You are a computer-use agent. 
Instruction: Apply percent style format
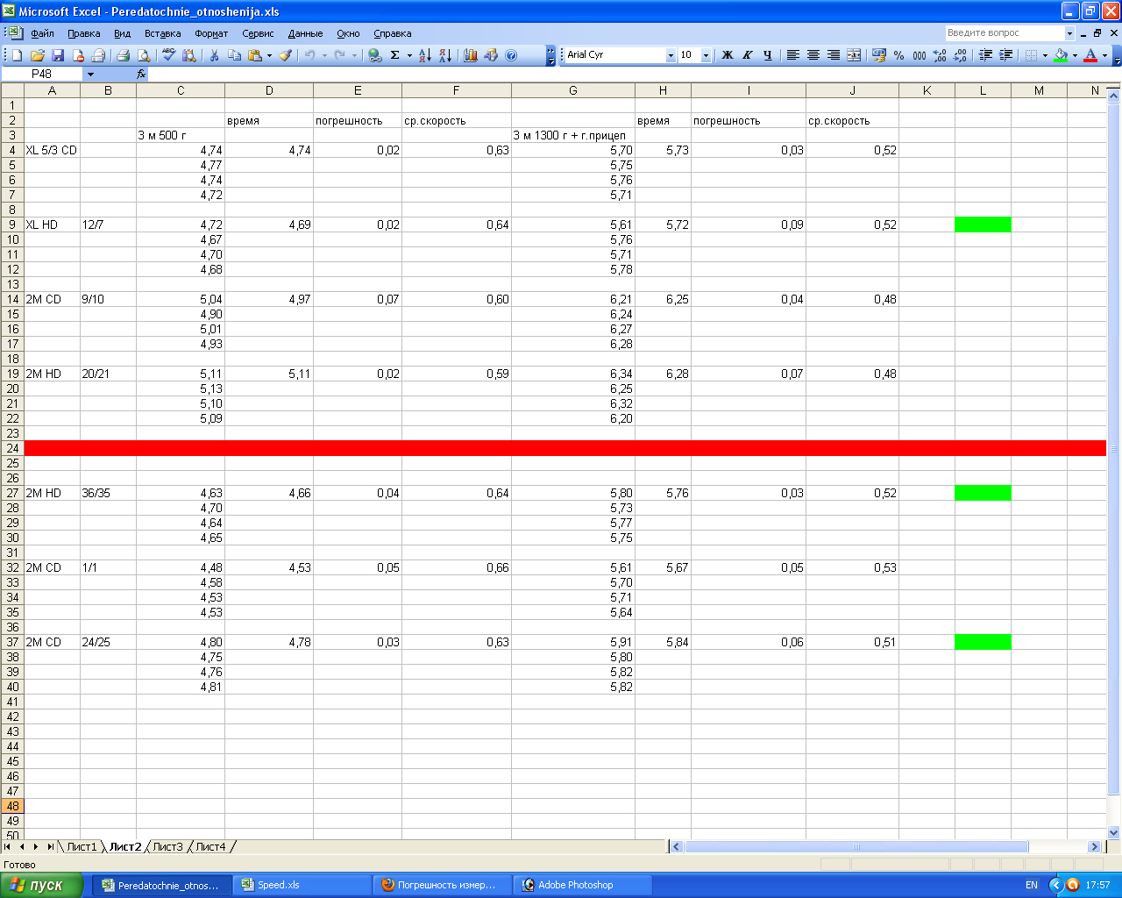(x=899, y=55)
